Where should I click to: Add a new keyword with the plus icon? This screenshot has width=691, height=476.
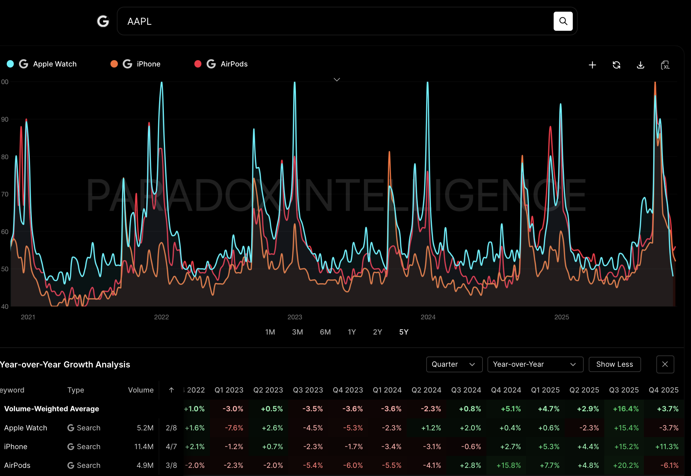point(592,65)
